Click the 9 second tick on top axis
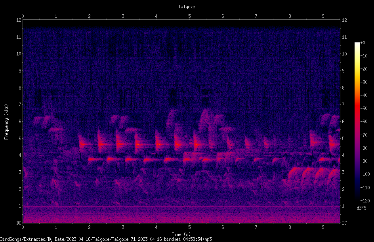The width and height of the screenshot is (374, 242). [x=323, y=16]
